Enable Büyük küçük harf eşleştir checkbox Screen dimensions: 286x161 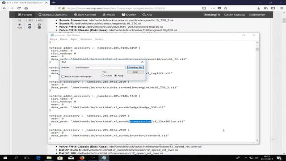point(63,76)
